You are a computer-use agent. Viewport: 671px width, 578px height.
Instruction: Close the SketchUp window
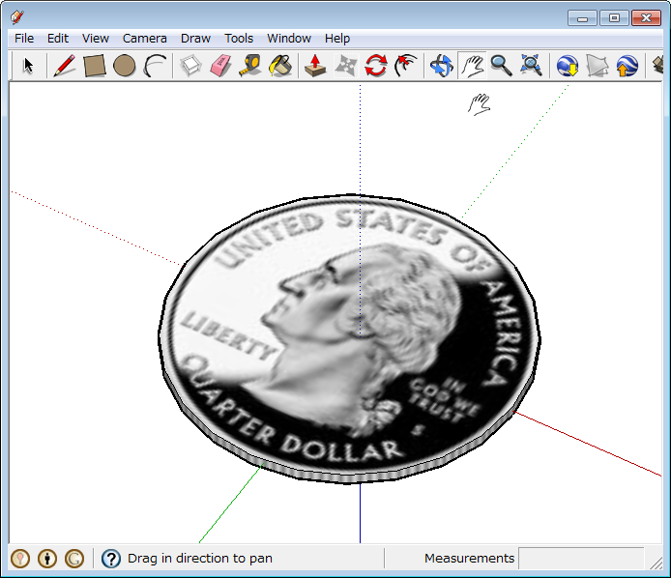tap(646, 18)
